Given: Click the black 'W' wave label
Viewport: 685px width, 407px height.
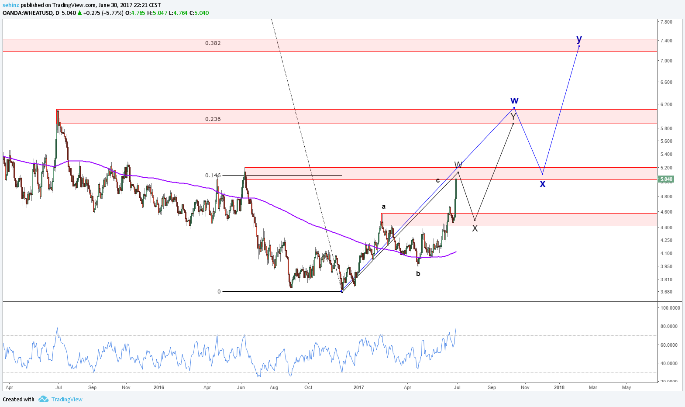Looking at the screenshot, I should coord(458,165).
